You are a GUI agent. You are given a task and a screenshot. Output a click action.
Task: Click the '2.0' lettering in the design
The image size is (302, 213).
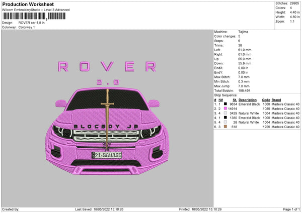click(x=108, y=82)
